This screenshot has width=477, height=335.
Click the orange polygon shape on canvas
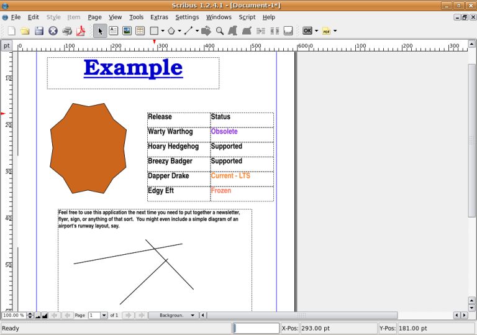click(88, 148)
